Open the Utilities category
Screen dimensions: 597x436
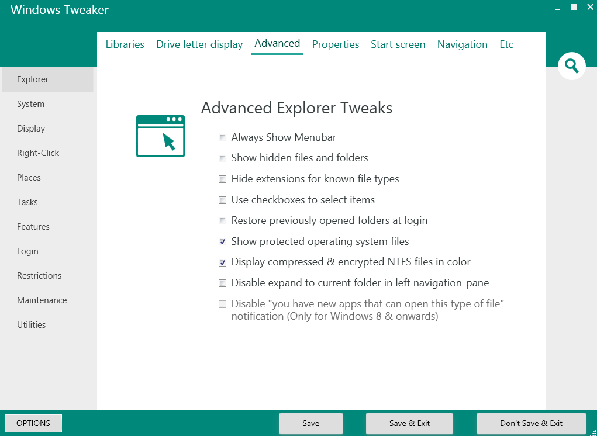[x=47, y=324]
